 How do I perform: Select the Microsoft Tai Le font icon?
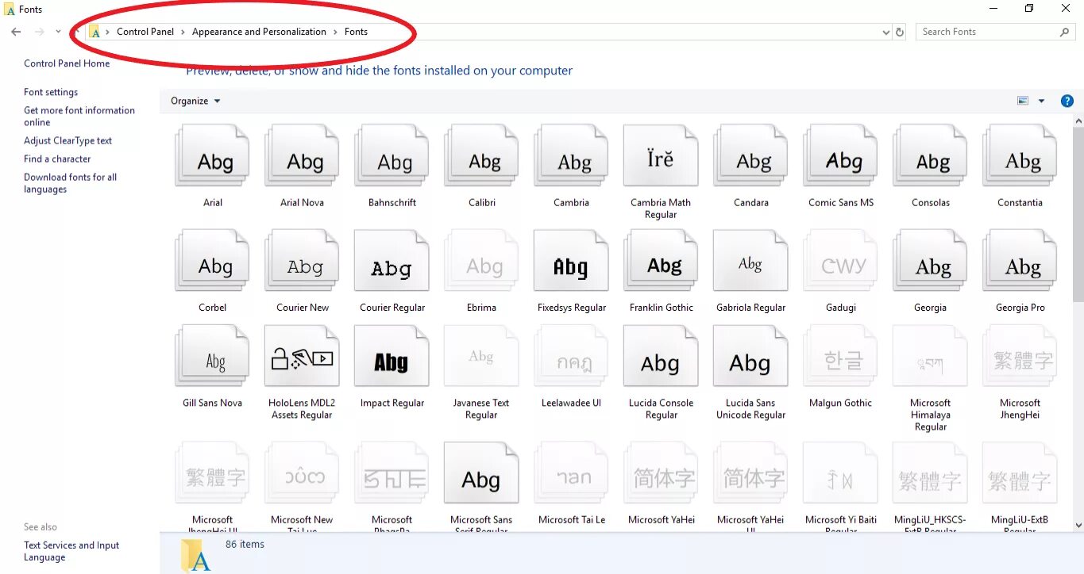pyautogui.click(x=571, y=473)
